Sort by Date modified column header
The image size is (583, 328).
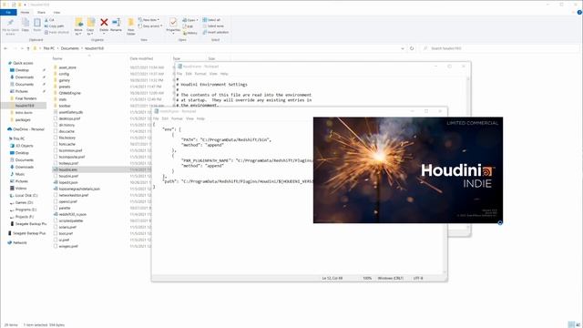(x=141, y=58)
